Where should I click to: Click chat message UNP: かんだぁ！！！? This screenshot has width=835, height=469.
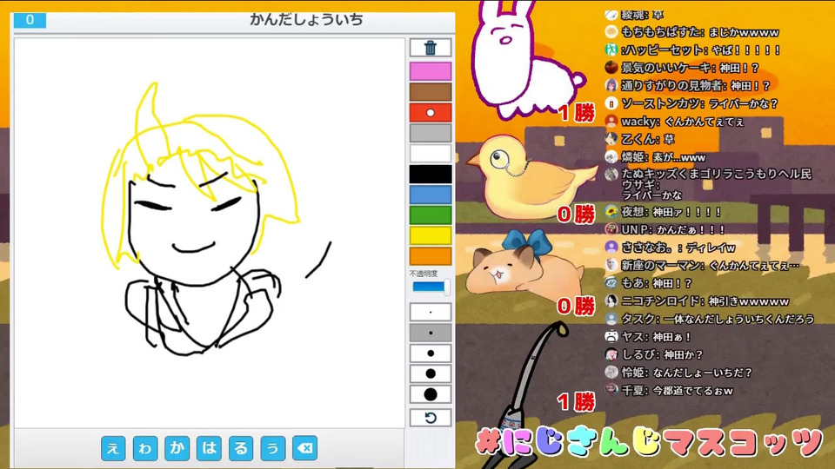tap(665, 229)
